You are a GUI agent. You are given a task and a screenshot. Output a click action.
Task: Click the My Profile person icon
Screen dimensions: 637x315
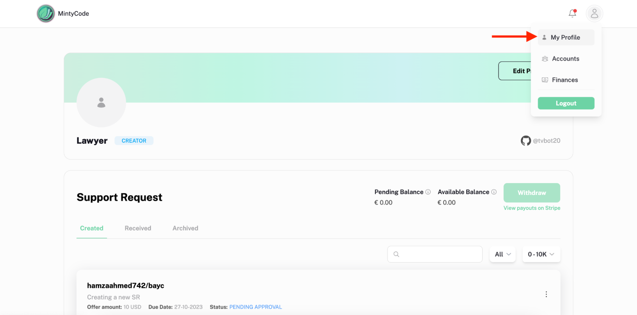click(x=544, y=37)
